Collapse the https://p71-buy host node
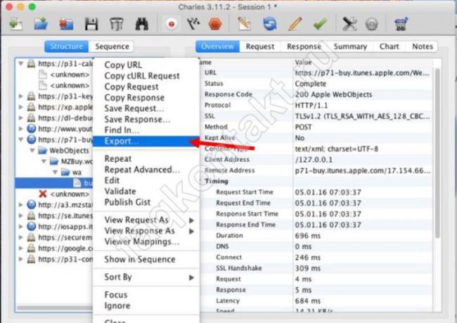 (x=20, y=139)
